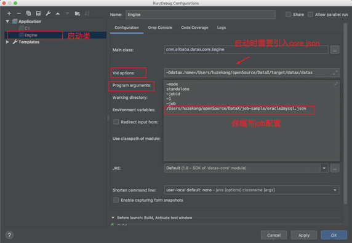Expand the Templates tree node

point(7,42)
